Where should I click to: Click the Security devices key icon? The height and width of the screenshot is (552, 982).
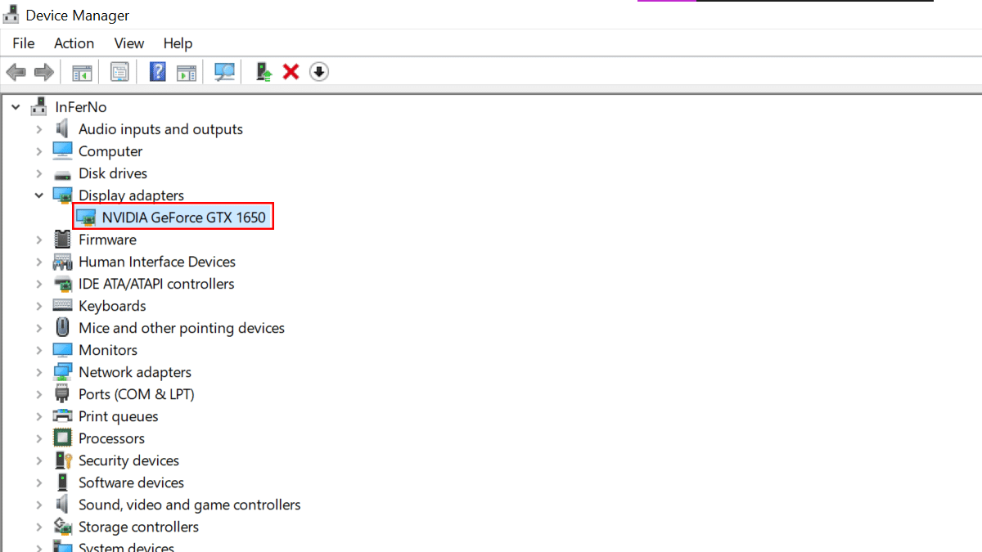coord(62,460)
